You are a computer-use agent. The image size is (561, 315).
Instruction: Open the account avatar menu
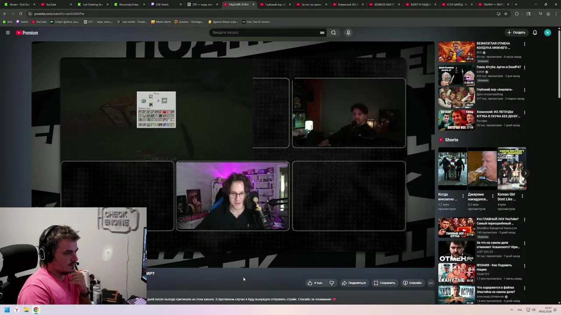pos(547,32)
